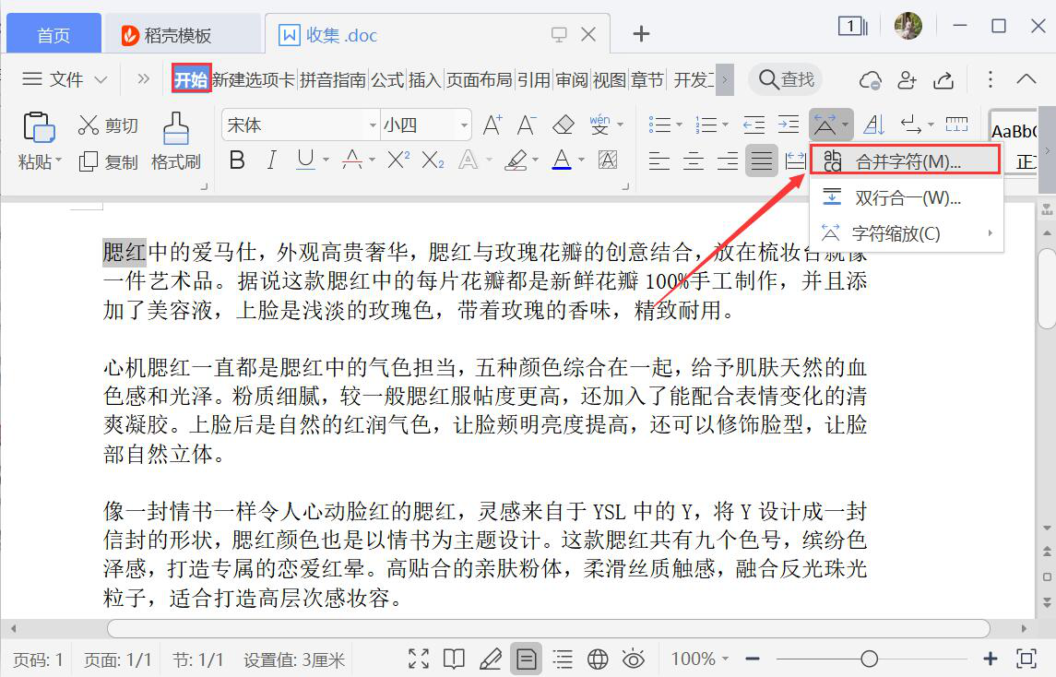This screenshot has width=1056, height=677.
Task: Click the horizontal scrollbar
Action: (x=548, y=628)
